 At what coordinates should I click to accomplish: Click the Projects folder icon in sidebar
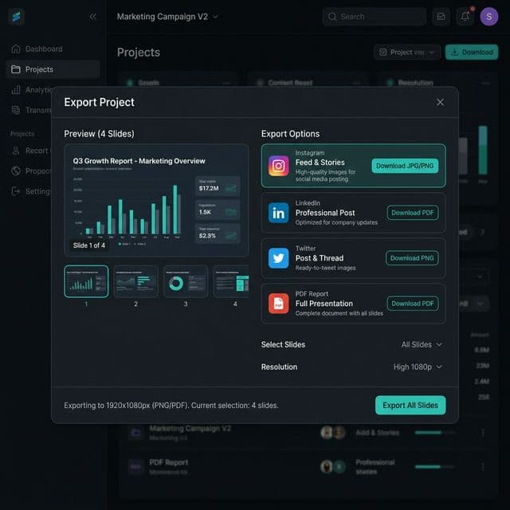pos(16,69)
